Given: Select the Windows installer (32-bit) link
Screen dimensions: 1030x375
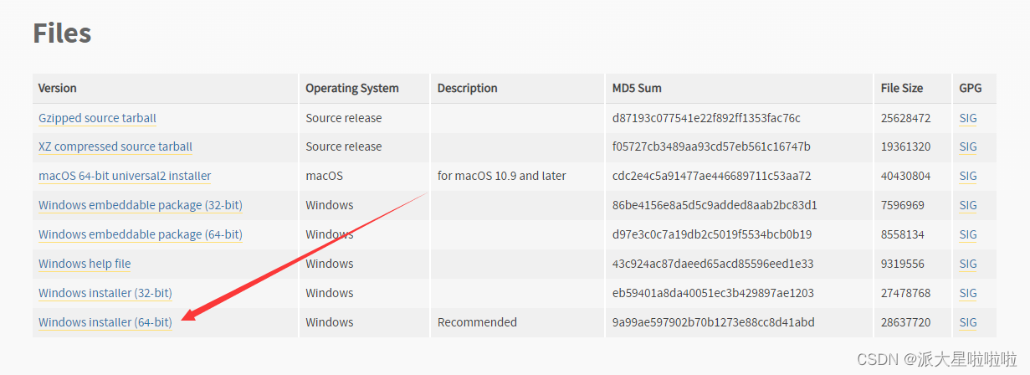Looking at the screenshot, I should [105, 293].
